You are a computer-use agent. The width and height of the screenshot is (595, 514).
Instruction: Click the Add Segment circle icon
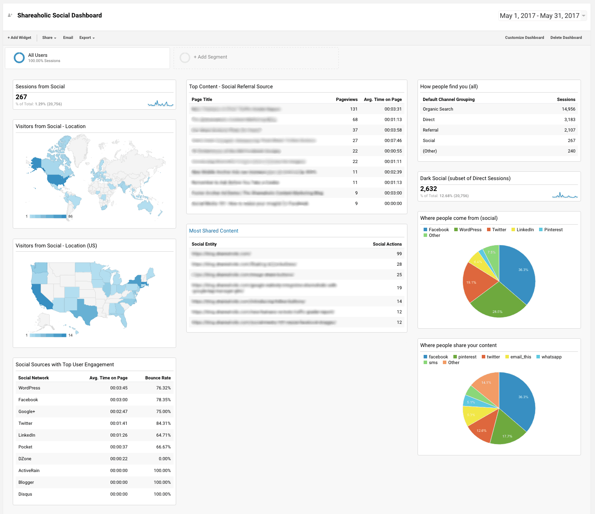185,57
